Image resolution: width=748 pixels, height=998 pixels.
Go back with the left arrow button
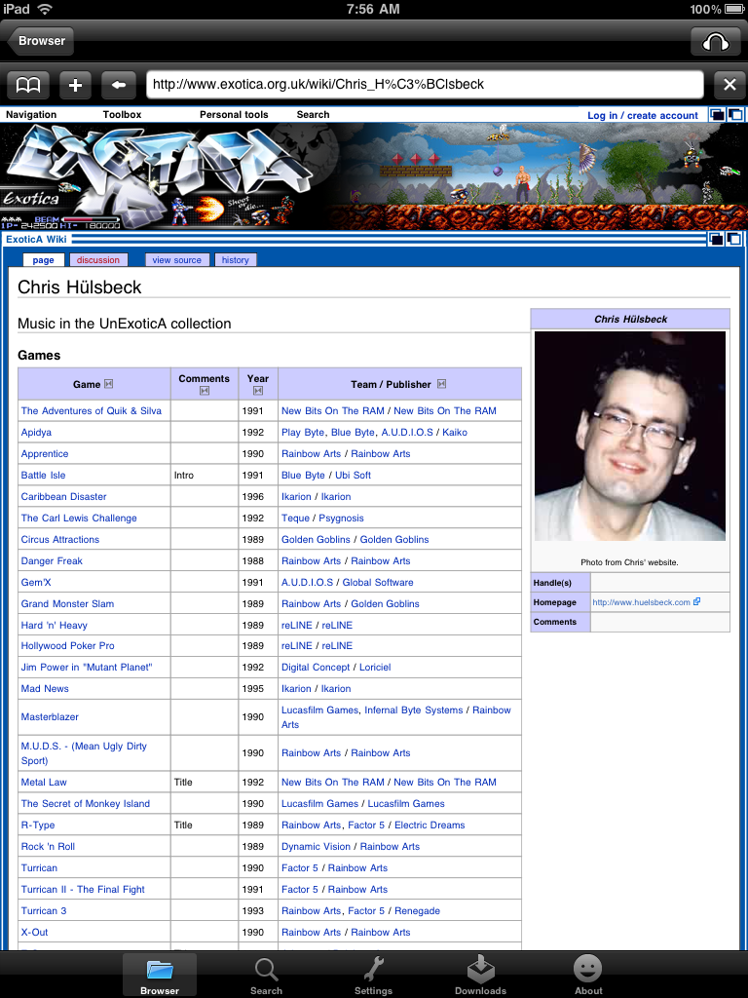(x=119, y=85)
